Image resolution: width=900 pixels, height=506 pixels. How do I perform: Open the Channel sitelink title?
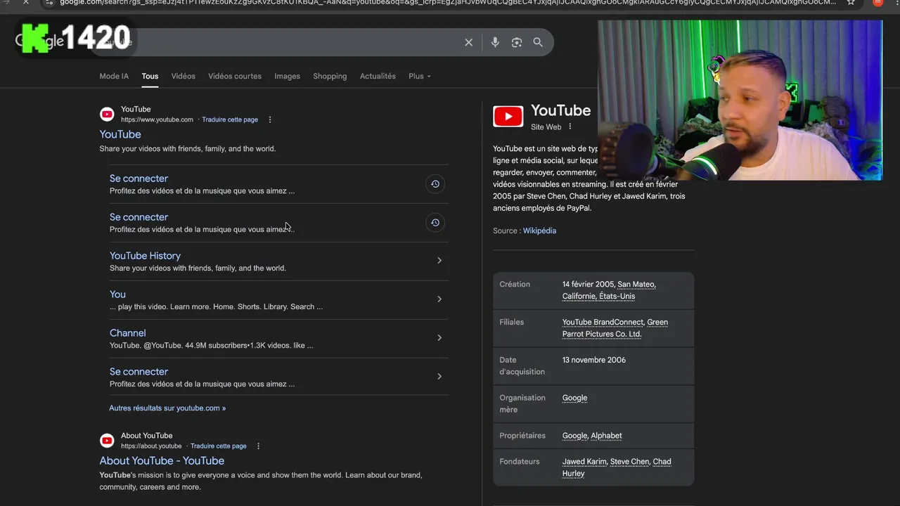click(x=127, y=333)
